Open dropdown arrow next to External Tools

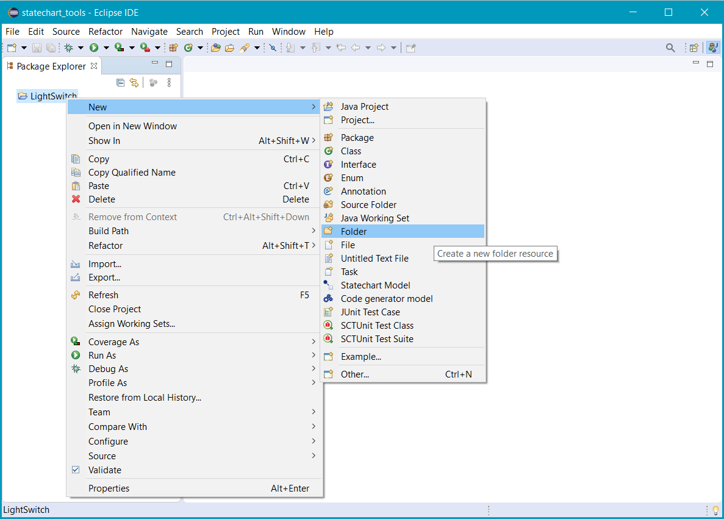157,48
